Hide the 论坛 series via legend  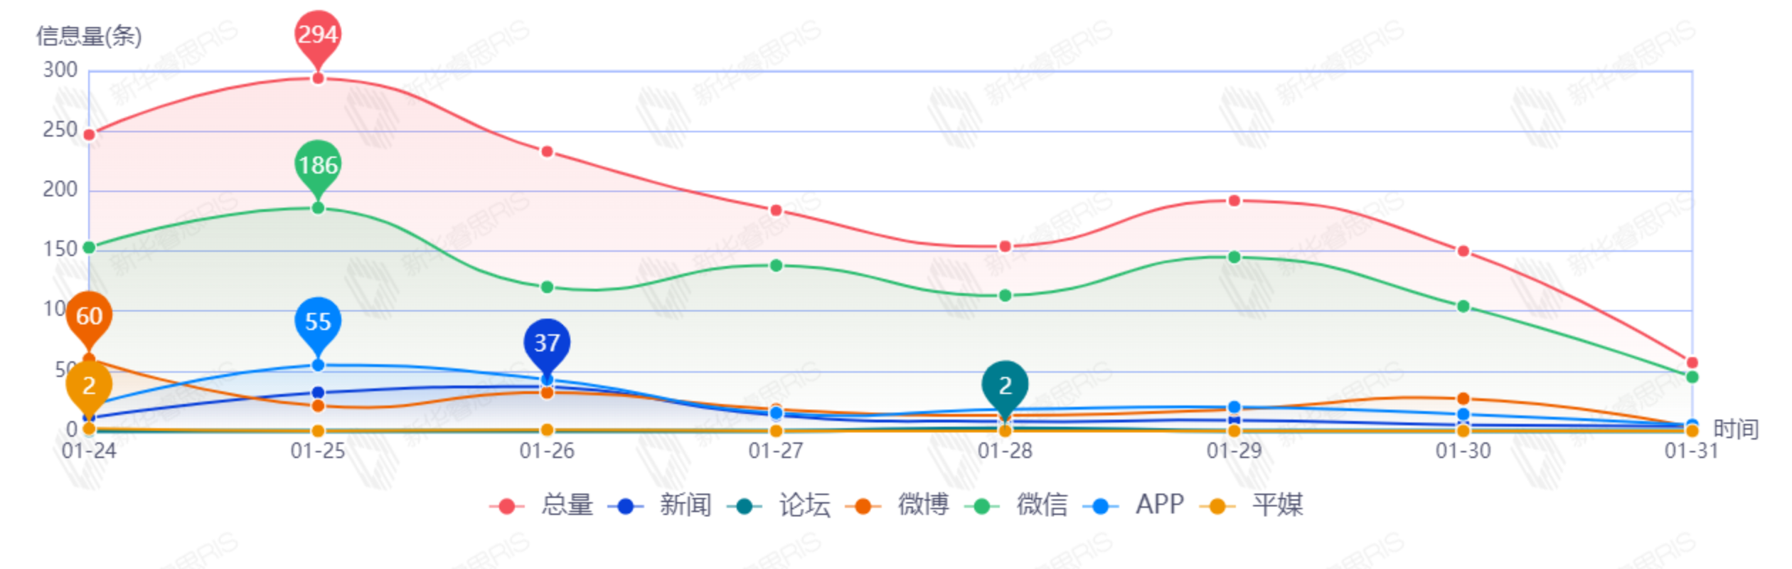780,505
